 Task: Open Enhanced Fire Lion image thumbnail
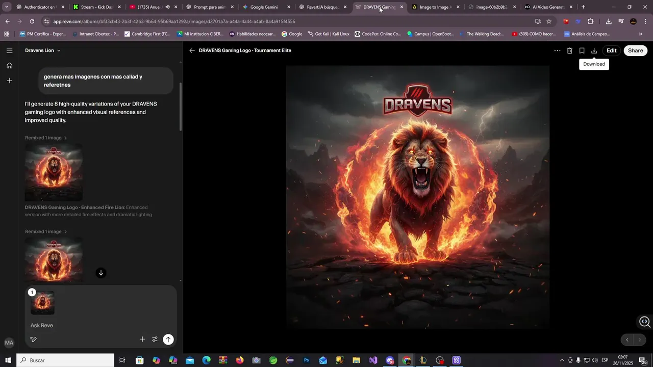click(54, 172)
